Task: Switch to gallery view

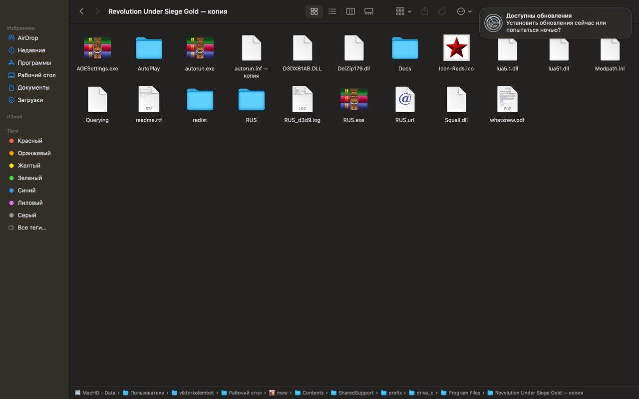Action: pyautogui.click(x=369, y=11)
